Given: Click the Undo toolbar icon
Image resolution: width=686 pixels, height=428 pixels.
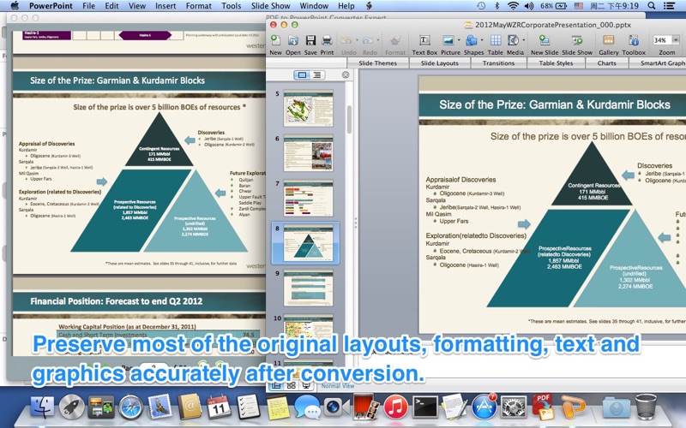Looking at the screenshot, I should click(x=346, y=41).
